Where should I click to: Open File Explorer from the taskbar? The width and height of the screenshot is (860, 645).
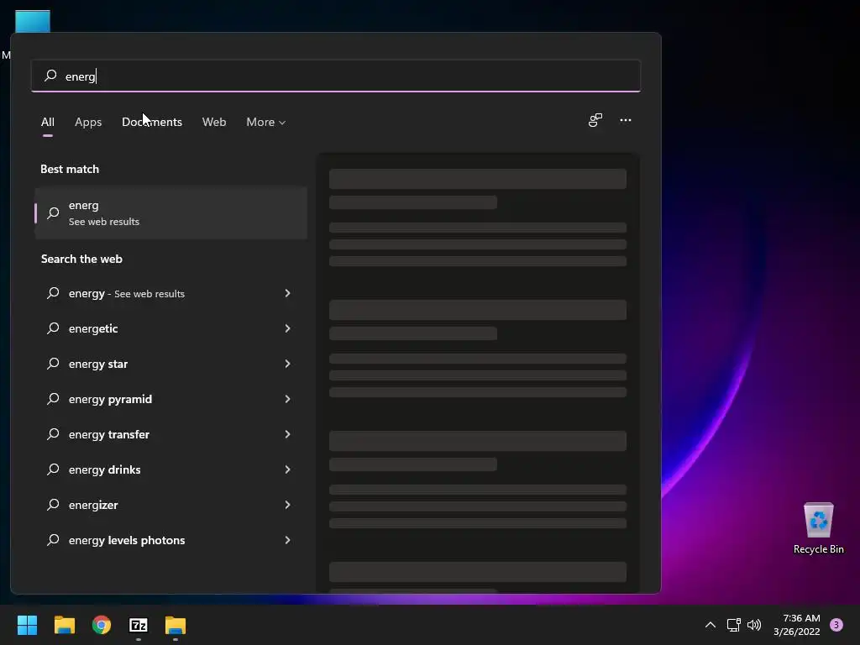[x=64, y=625]
